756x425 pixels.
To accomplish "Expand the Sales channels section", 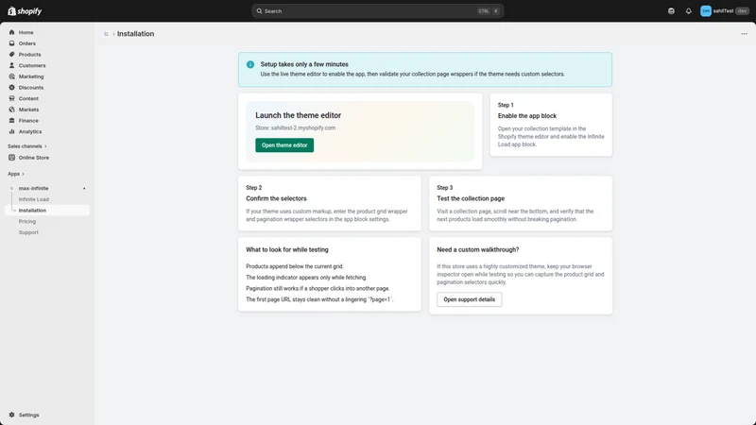I will coord(27,146).
